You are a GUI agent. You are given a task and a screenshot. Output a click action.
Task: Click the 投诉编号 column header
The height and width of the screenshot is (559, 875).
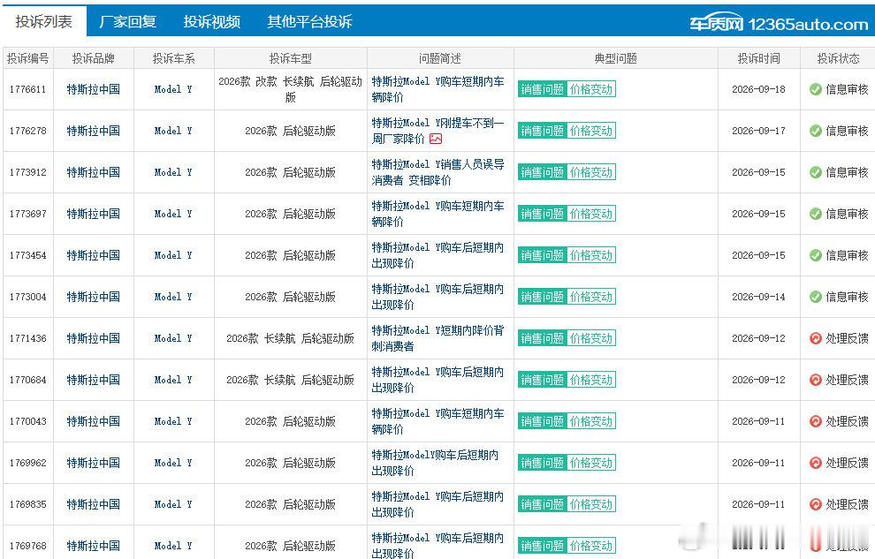tap(28, 58)
